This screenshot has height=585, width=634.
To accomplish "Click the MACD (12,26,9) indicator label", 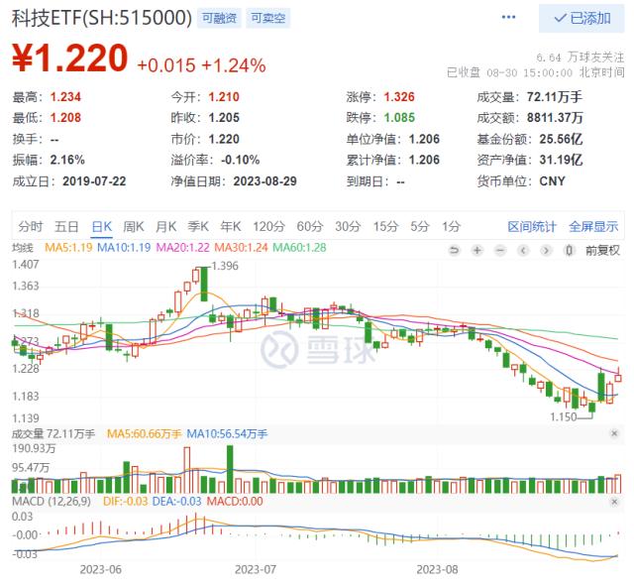I will click(x=52, y=502).
